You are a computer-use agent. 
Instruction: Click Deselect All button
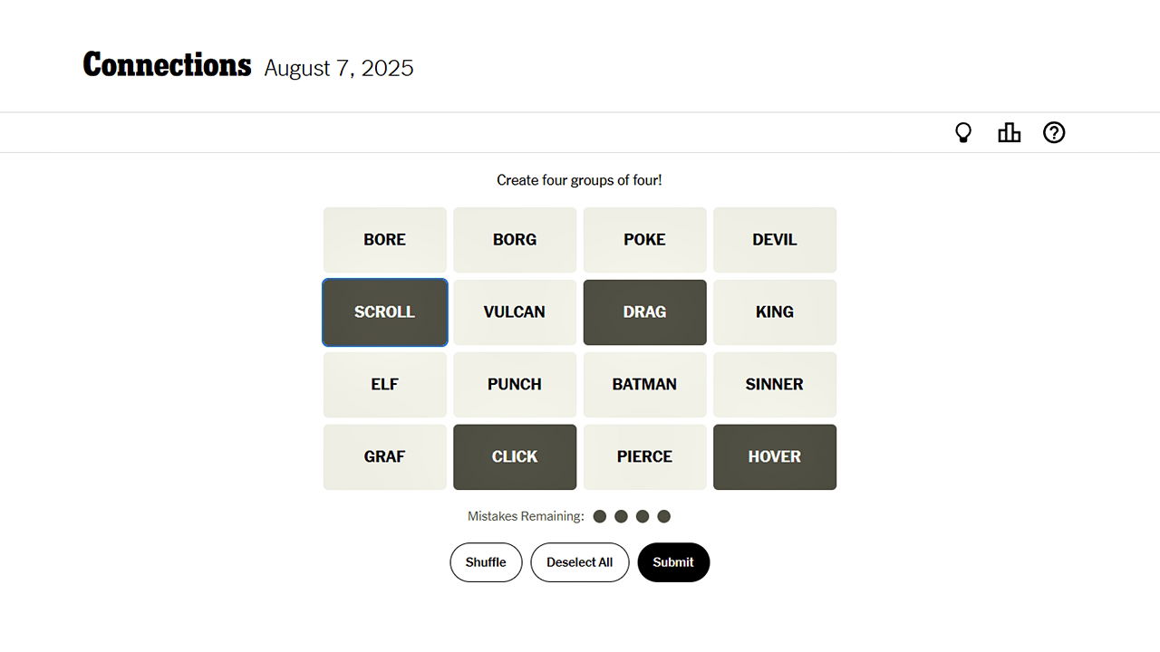pos(579,562)
